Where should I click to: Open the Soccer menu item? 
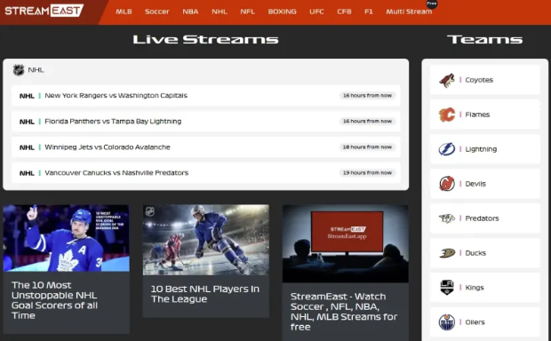coord(156,12)
